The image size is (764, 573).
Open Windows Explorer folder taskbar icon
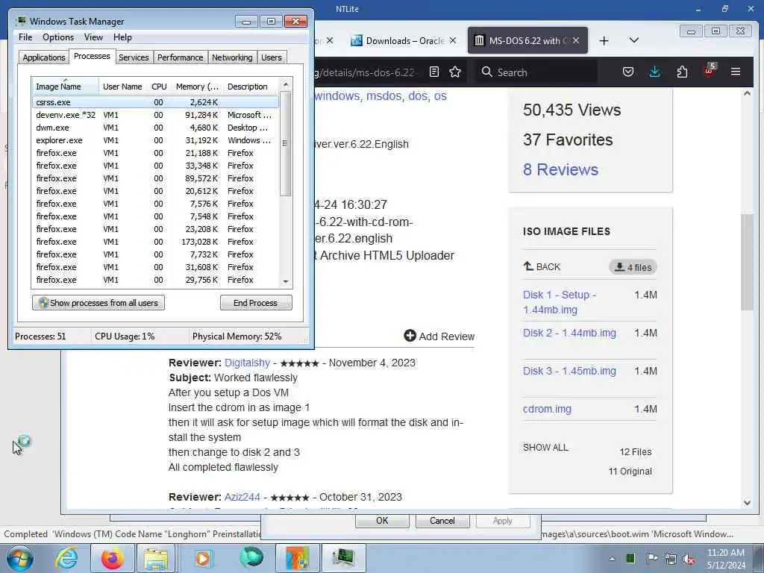point(156,558)
